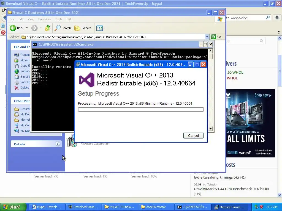Toggle the Folders pane button
The height and width of the screenshot is (211, 282).
[x=83, y=28]
